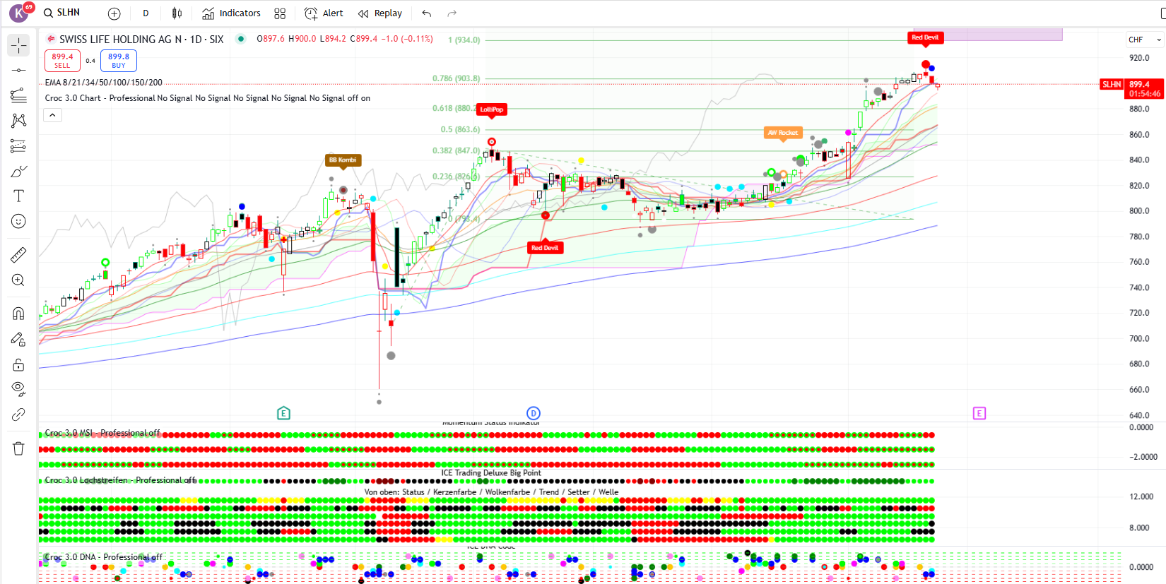Toggle lock all drawing tools

pyautogui.click(x=18, y=364)
